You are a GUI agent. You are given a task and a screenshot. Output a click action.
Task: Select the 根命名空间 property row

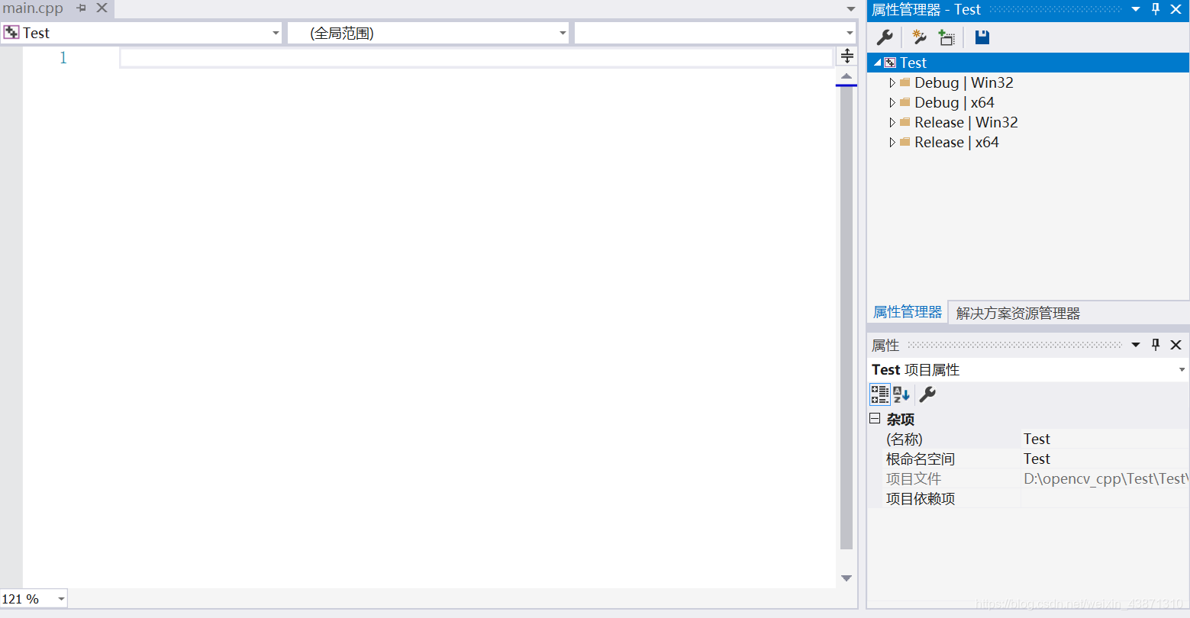pyautogui.click(x=1028, y=459)
